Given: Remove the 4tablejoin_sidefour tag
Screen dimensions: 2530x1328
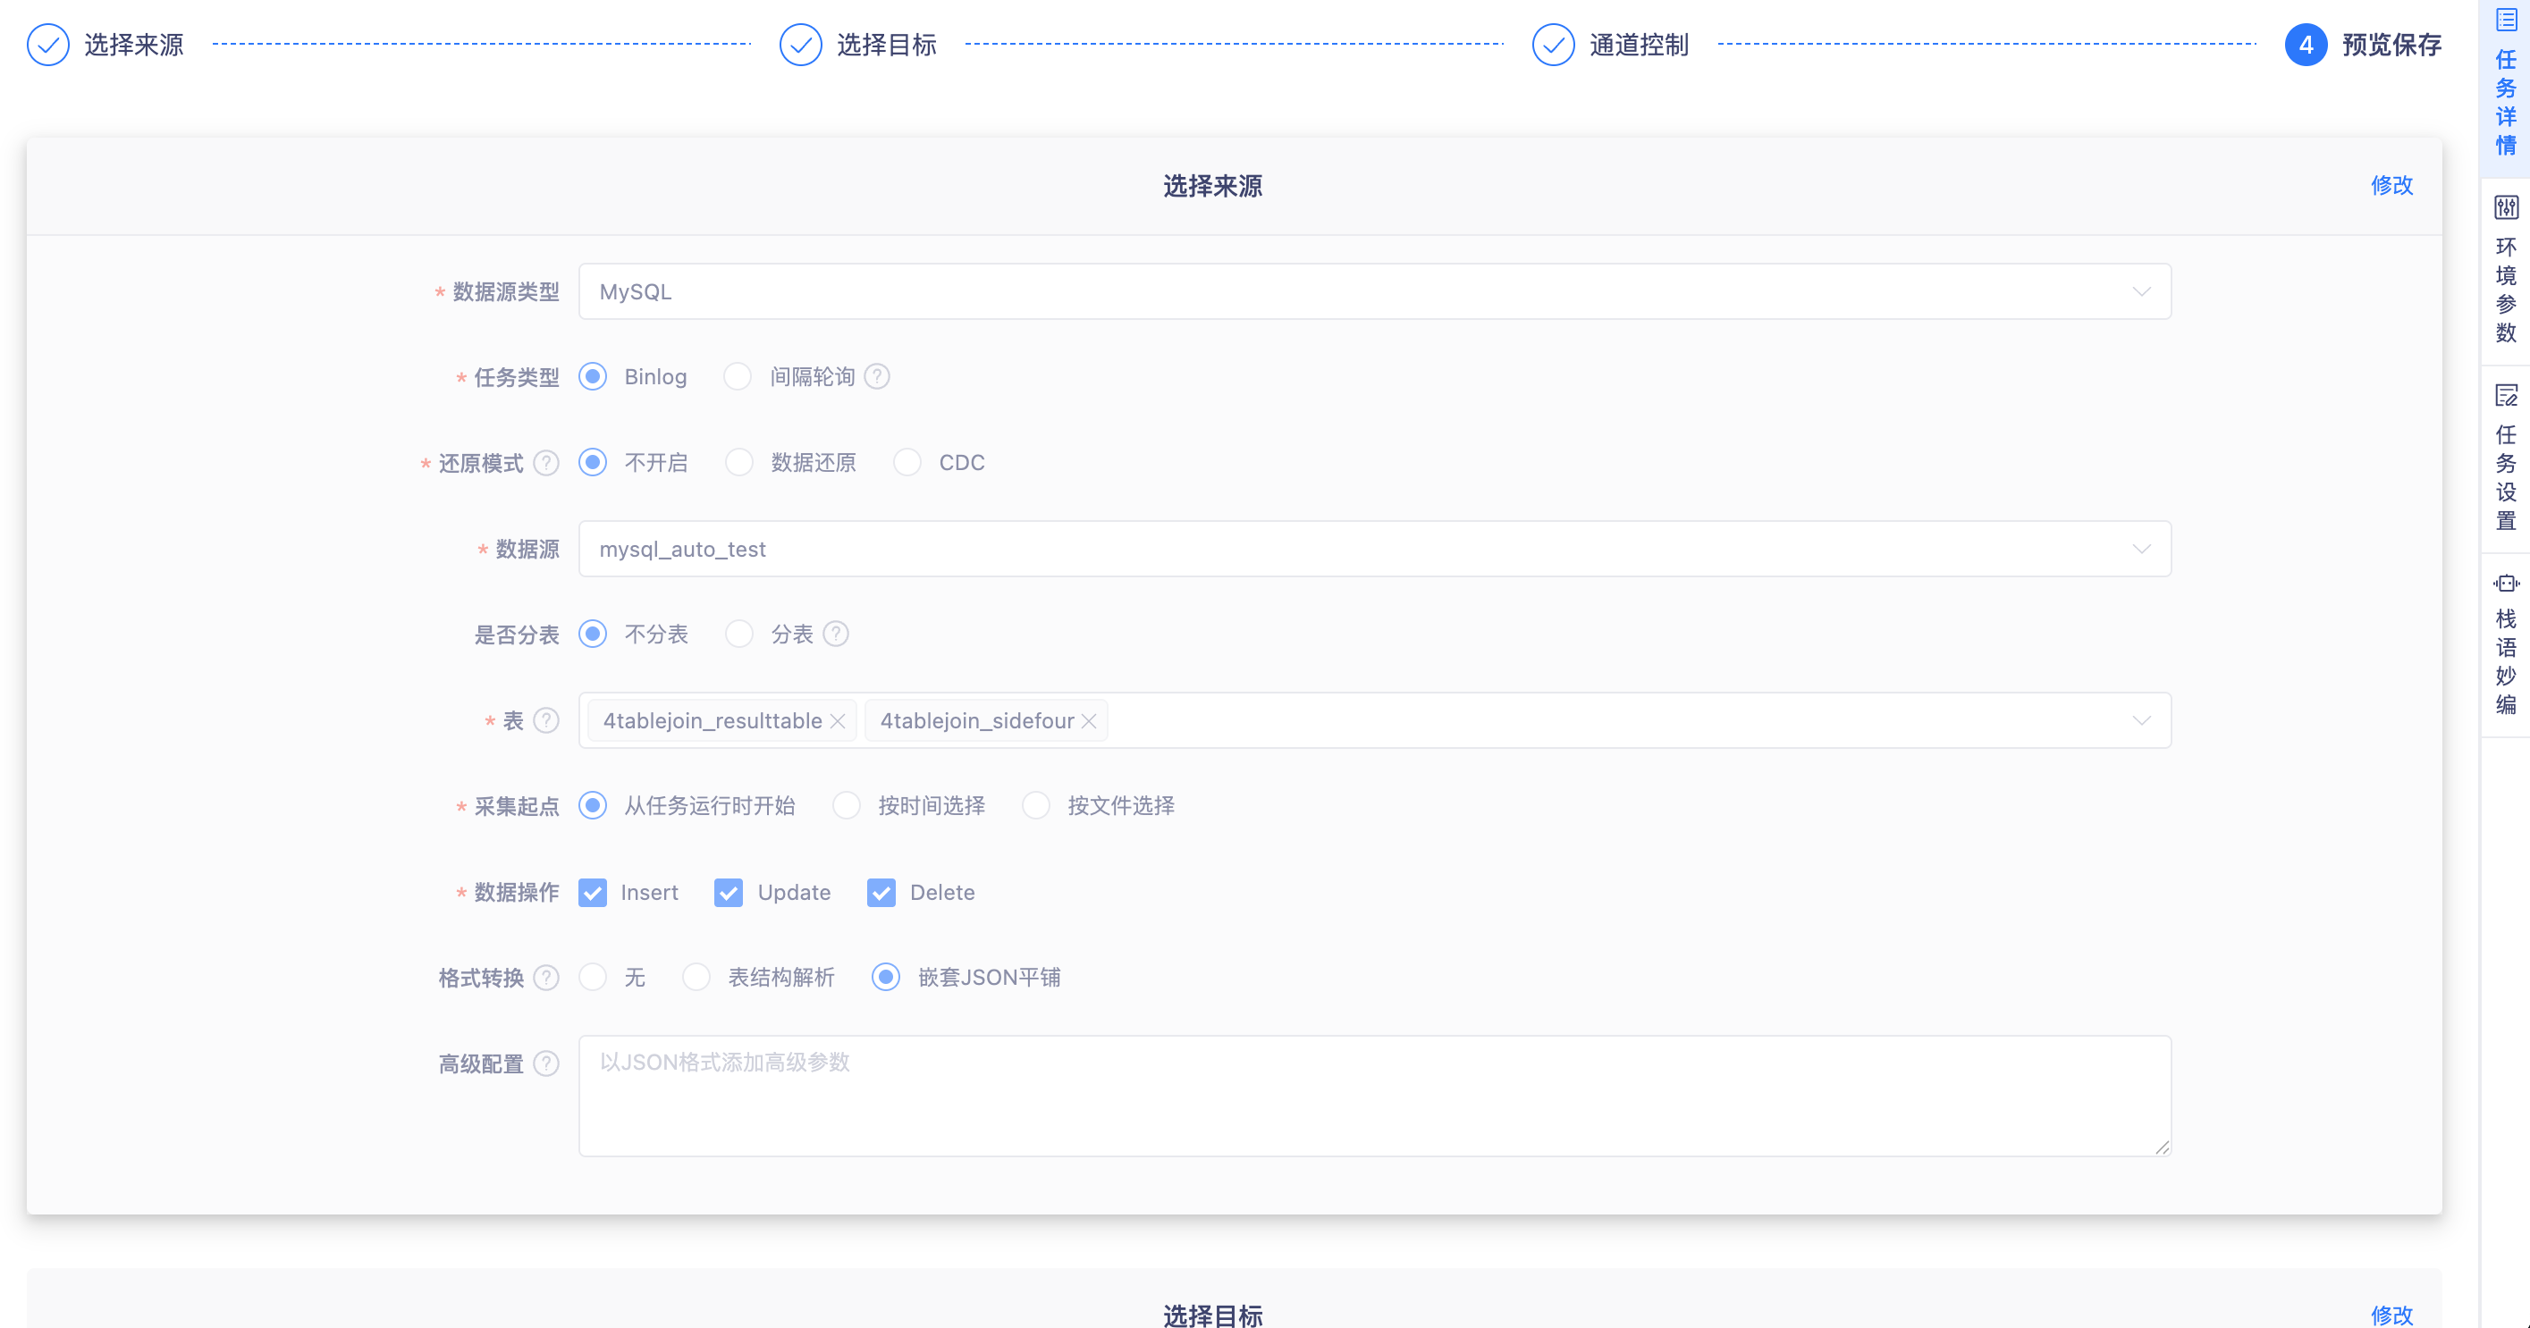Looking at the screenshot, I should pyautogui.click(x=1089, y=721).
